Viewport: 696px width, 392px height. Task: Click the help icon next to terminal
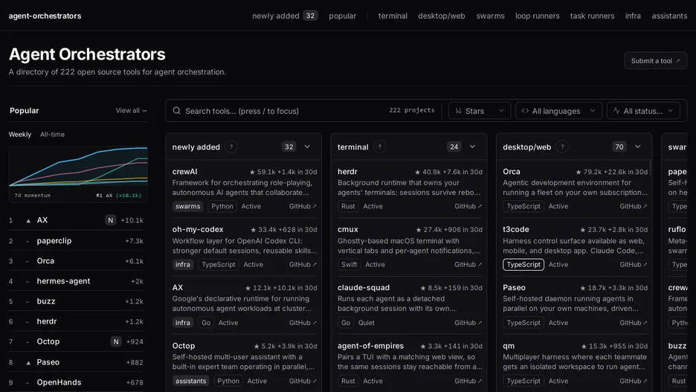coord(379,147)
